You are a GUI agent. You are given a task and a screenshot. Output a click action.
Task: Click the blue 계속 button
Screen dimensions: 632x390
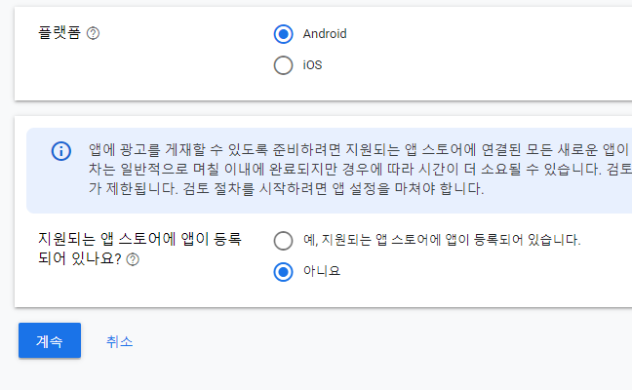pyautogui.click(x=50, y=340)
